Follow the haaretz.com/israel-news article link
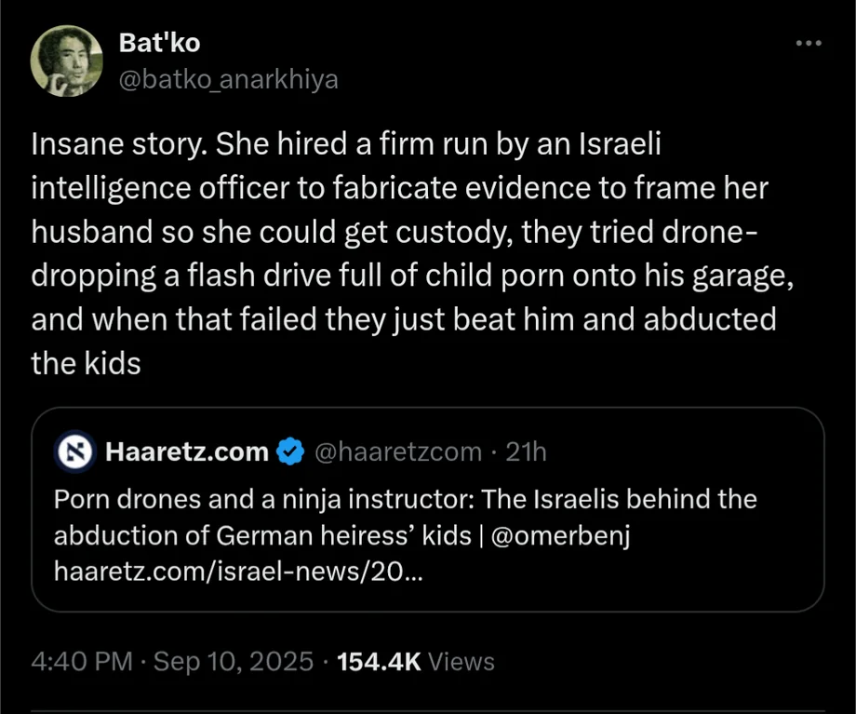 [x=238, y=573]
